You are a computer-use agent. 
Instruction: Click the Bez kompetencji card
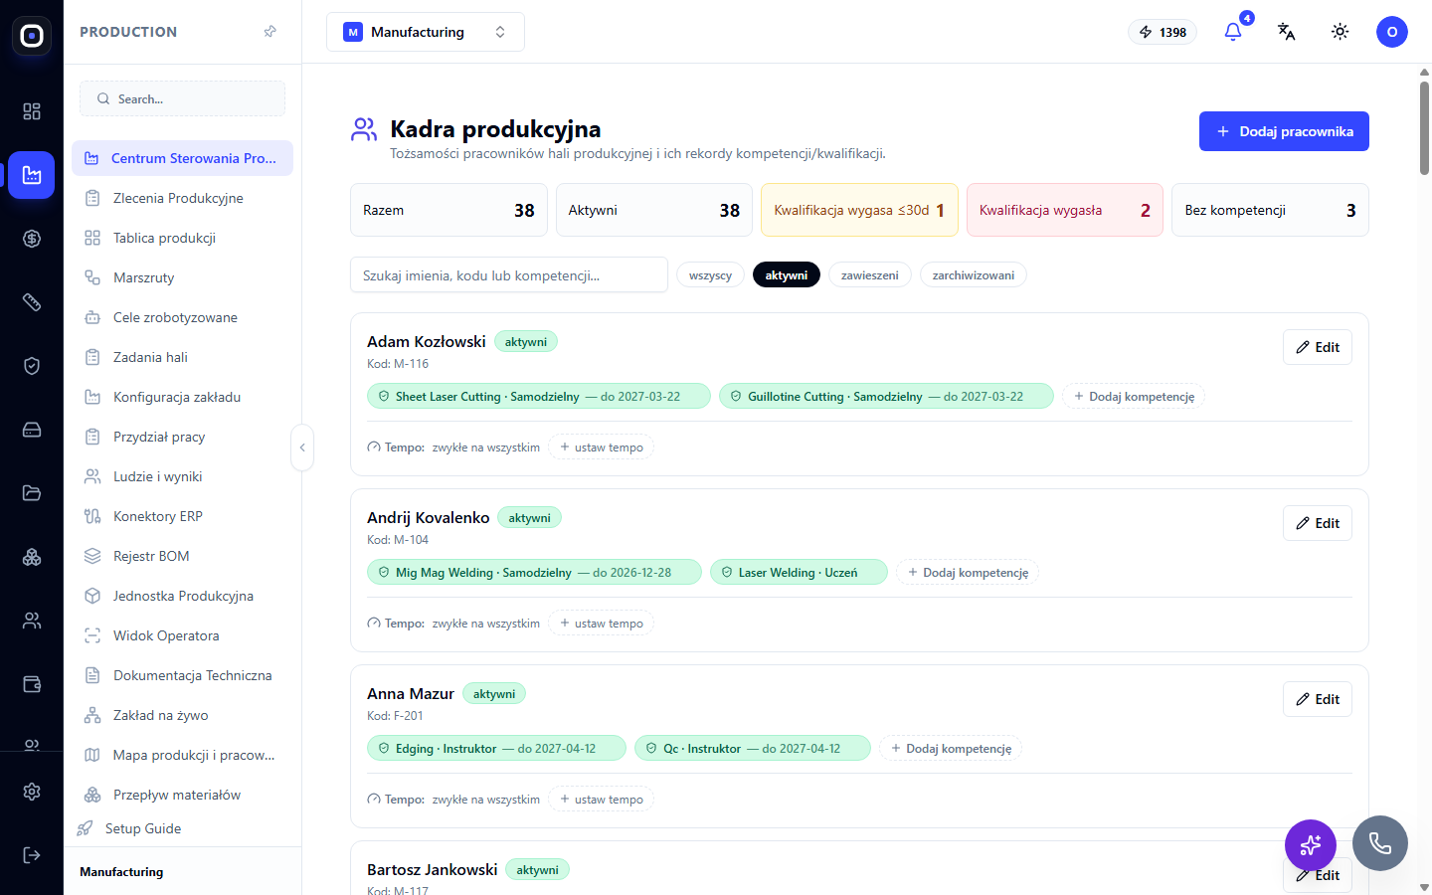[x=1270, y=210]
